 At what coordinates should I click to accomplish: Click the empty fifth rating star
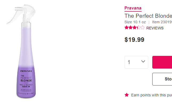[142, 28]
